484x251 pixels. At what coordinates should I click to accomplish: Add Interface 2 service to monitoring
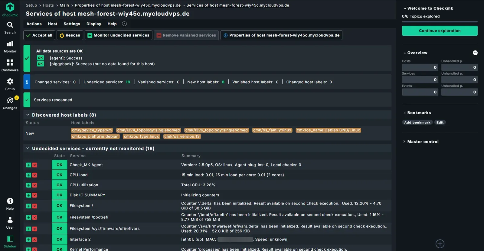(28, 240)
